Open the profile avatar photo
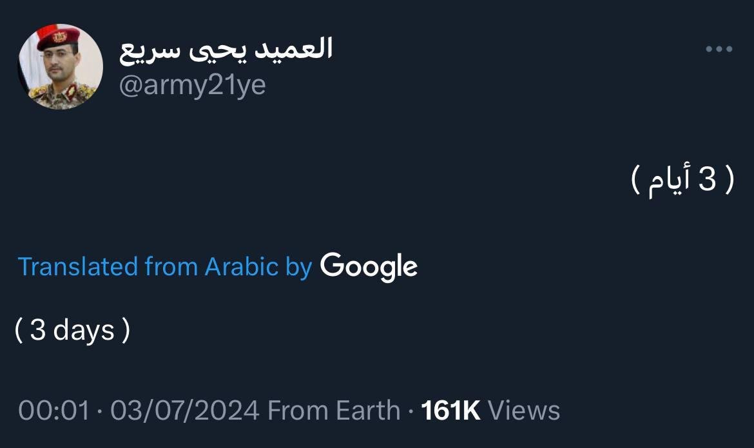The width and height of the screenshot is (754, 448). [x=60, y=66]
